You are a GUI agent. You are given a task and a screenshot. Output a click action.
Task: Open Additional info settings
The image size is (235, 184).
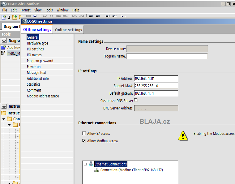(38, 78)
